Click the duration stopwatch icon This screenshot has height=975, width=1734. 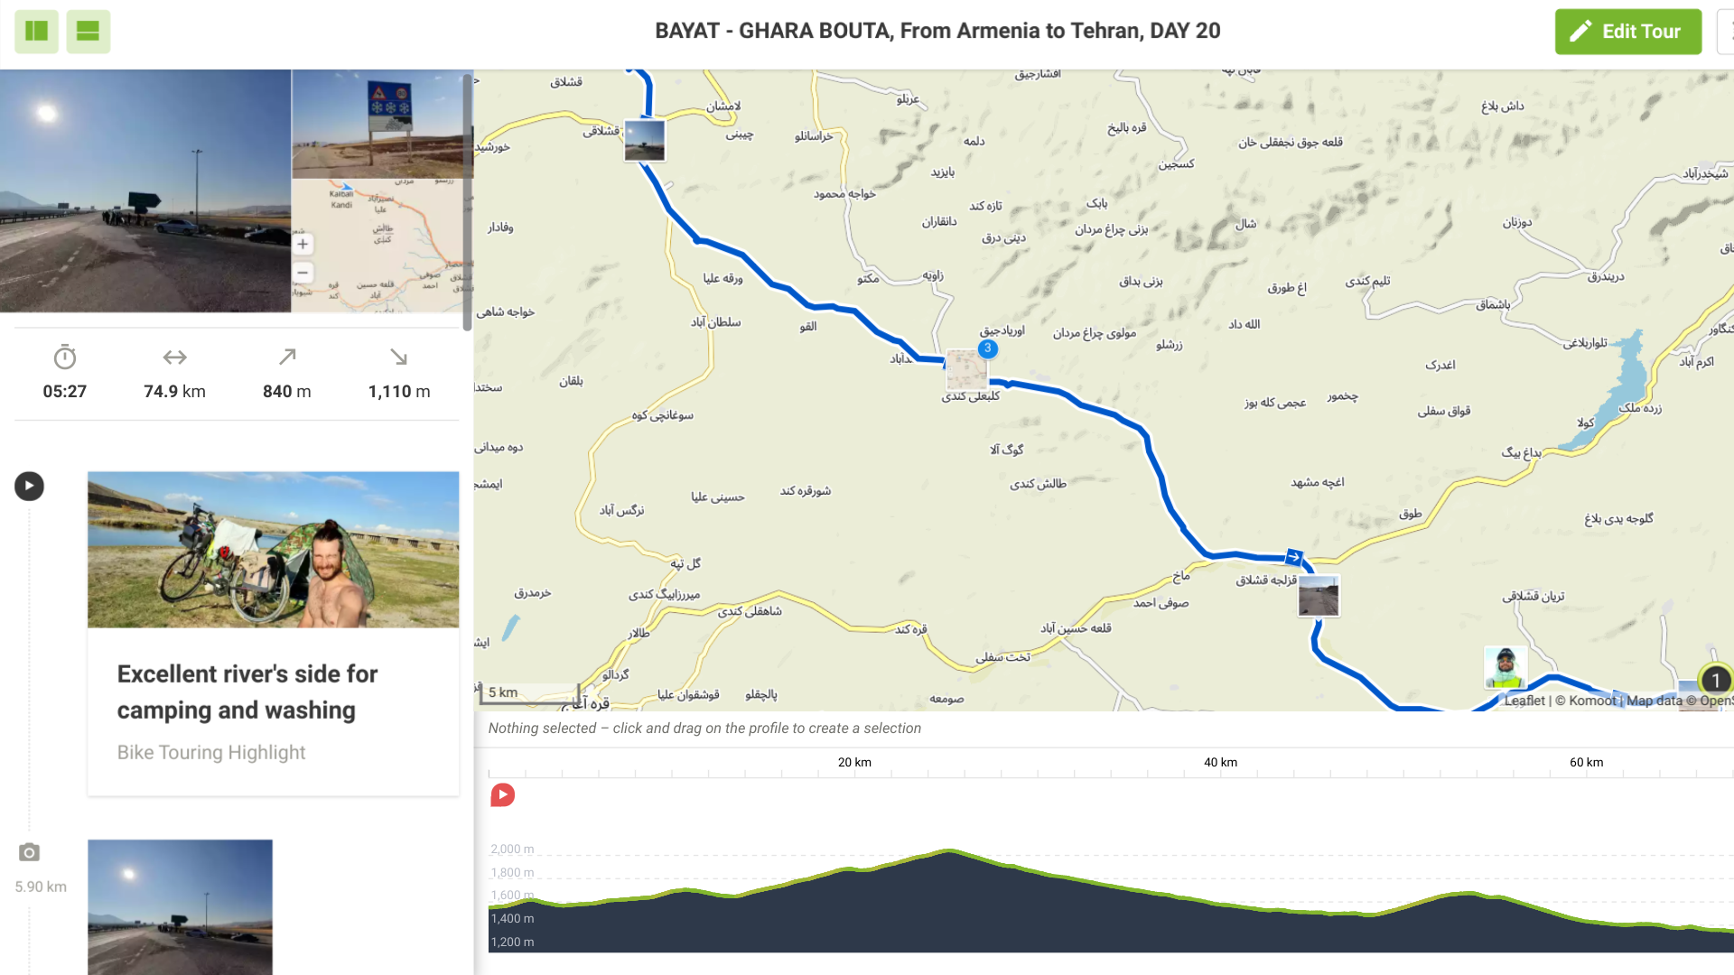pyautogui.click(x=65, y=357)
